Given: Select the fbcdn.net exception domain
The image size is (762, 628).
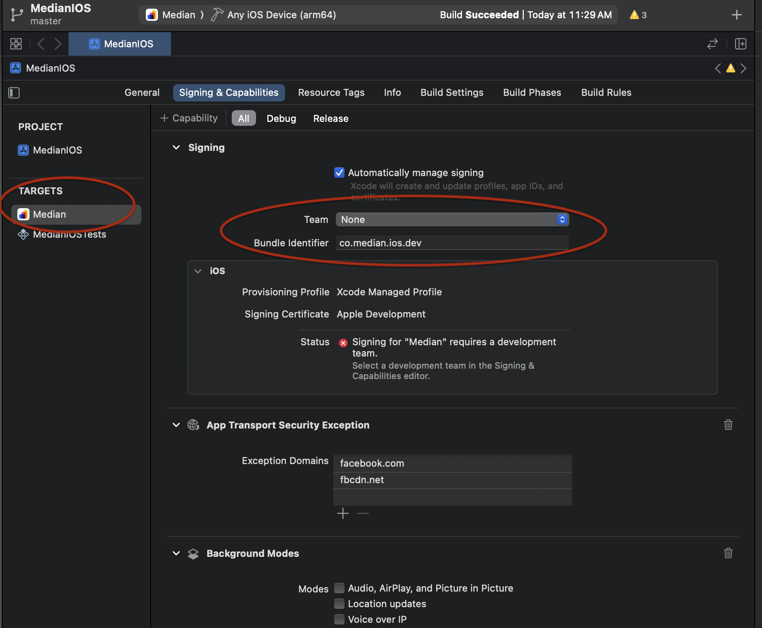Looking at the screenshot, I should tap(452, 480).
